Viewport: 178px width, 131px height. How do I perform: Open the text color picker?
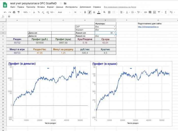pyautogui.click(x=99, y=12)
